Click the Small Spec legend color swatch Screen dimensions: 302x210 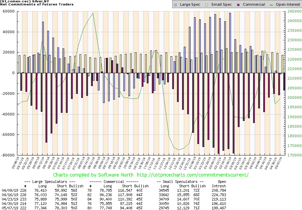coord(205,4)
